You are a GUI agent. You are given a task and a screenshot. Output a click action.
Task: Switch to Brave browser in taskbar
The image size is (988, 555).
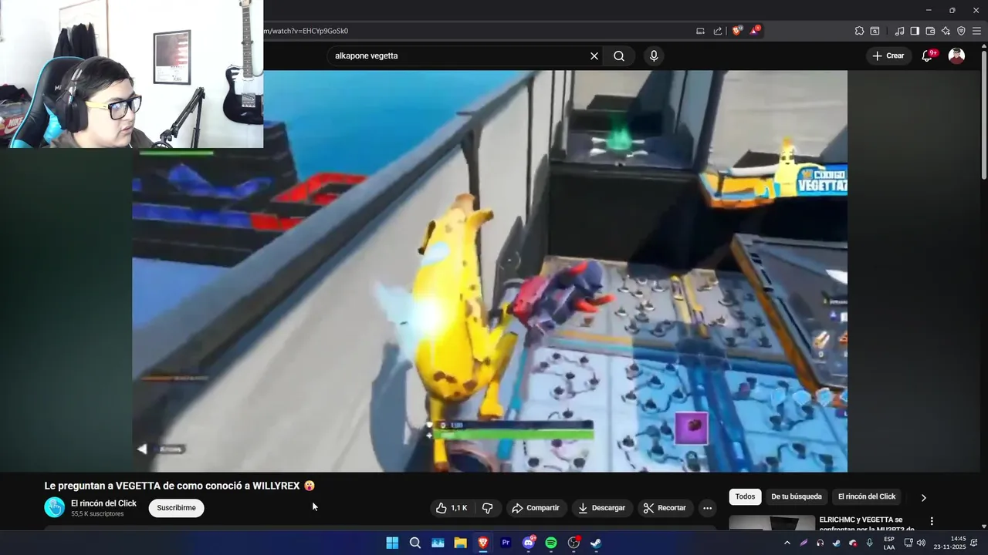(x=482, y=543)
